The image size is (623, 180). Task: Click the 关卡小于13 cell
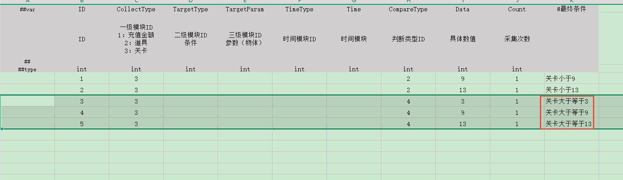571,90
